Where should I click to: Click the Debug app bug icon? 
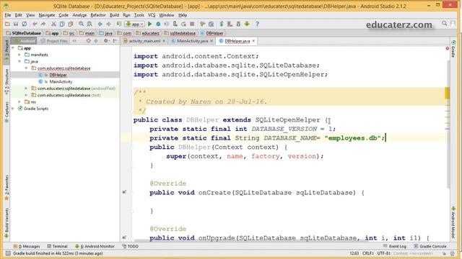pos(158,24)
